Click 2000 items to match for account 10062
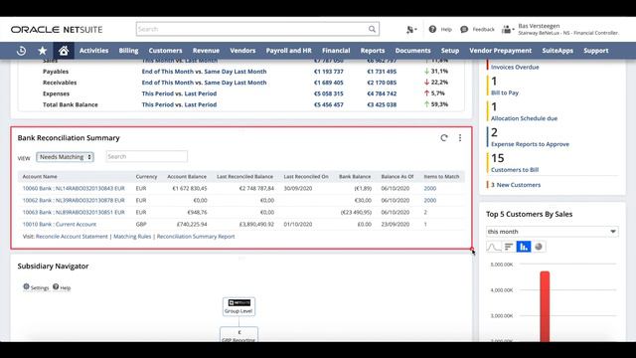This screenshot has width=636, height=358. pos(430,200)
